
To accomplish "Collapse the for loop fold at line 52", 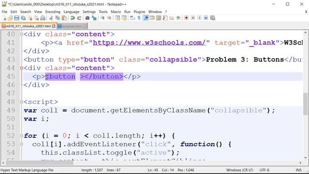I will (21, 136).
